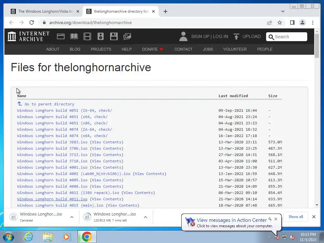Image resolution: width=324 pixels, height=243 pixels.
Task: Bookmark this page with star icon
Action: [x=280, y=22]
